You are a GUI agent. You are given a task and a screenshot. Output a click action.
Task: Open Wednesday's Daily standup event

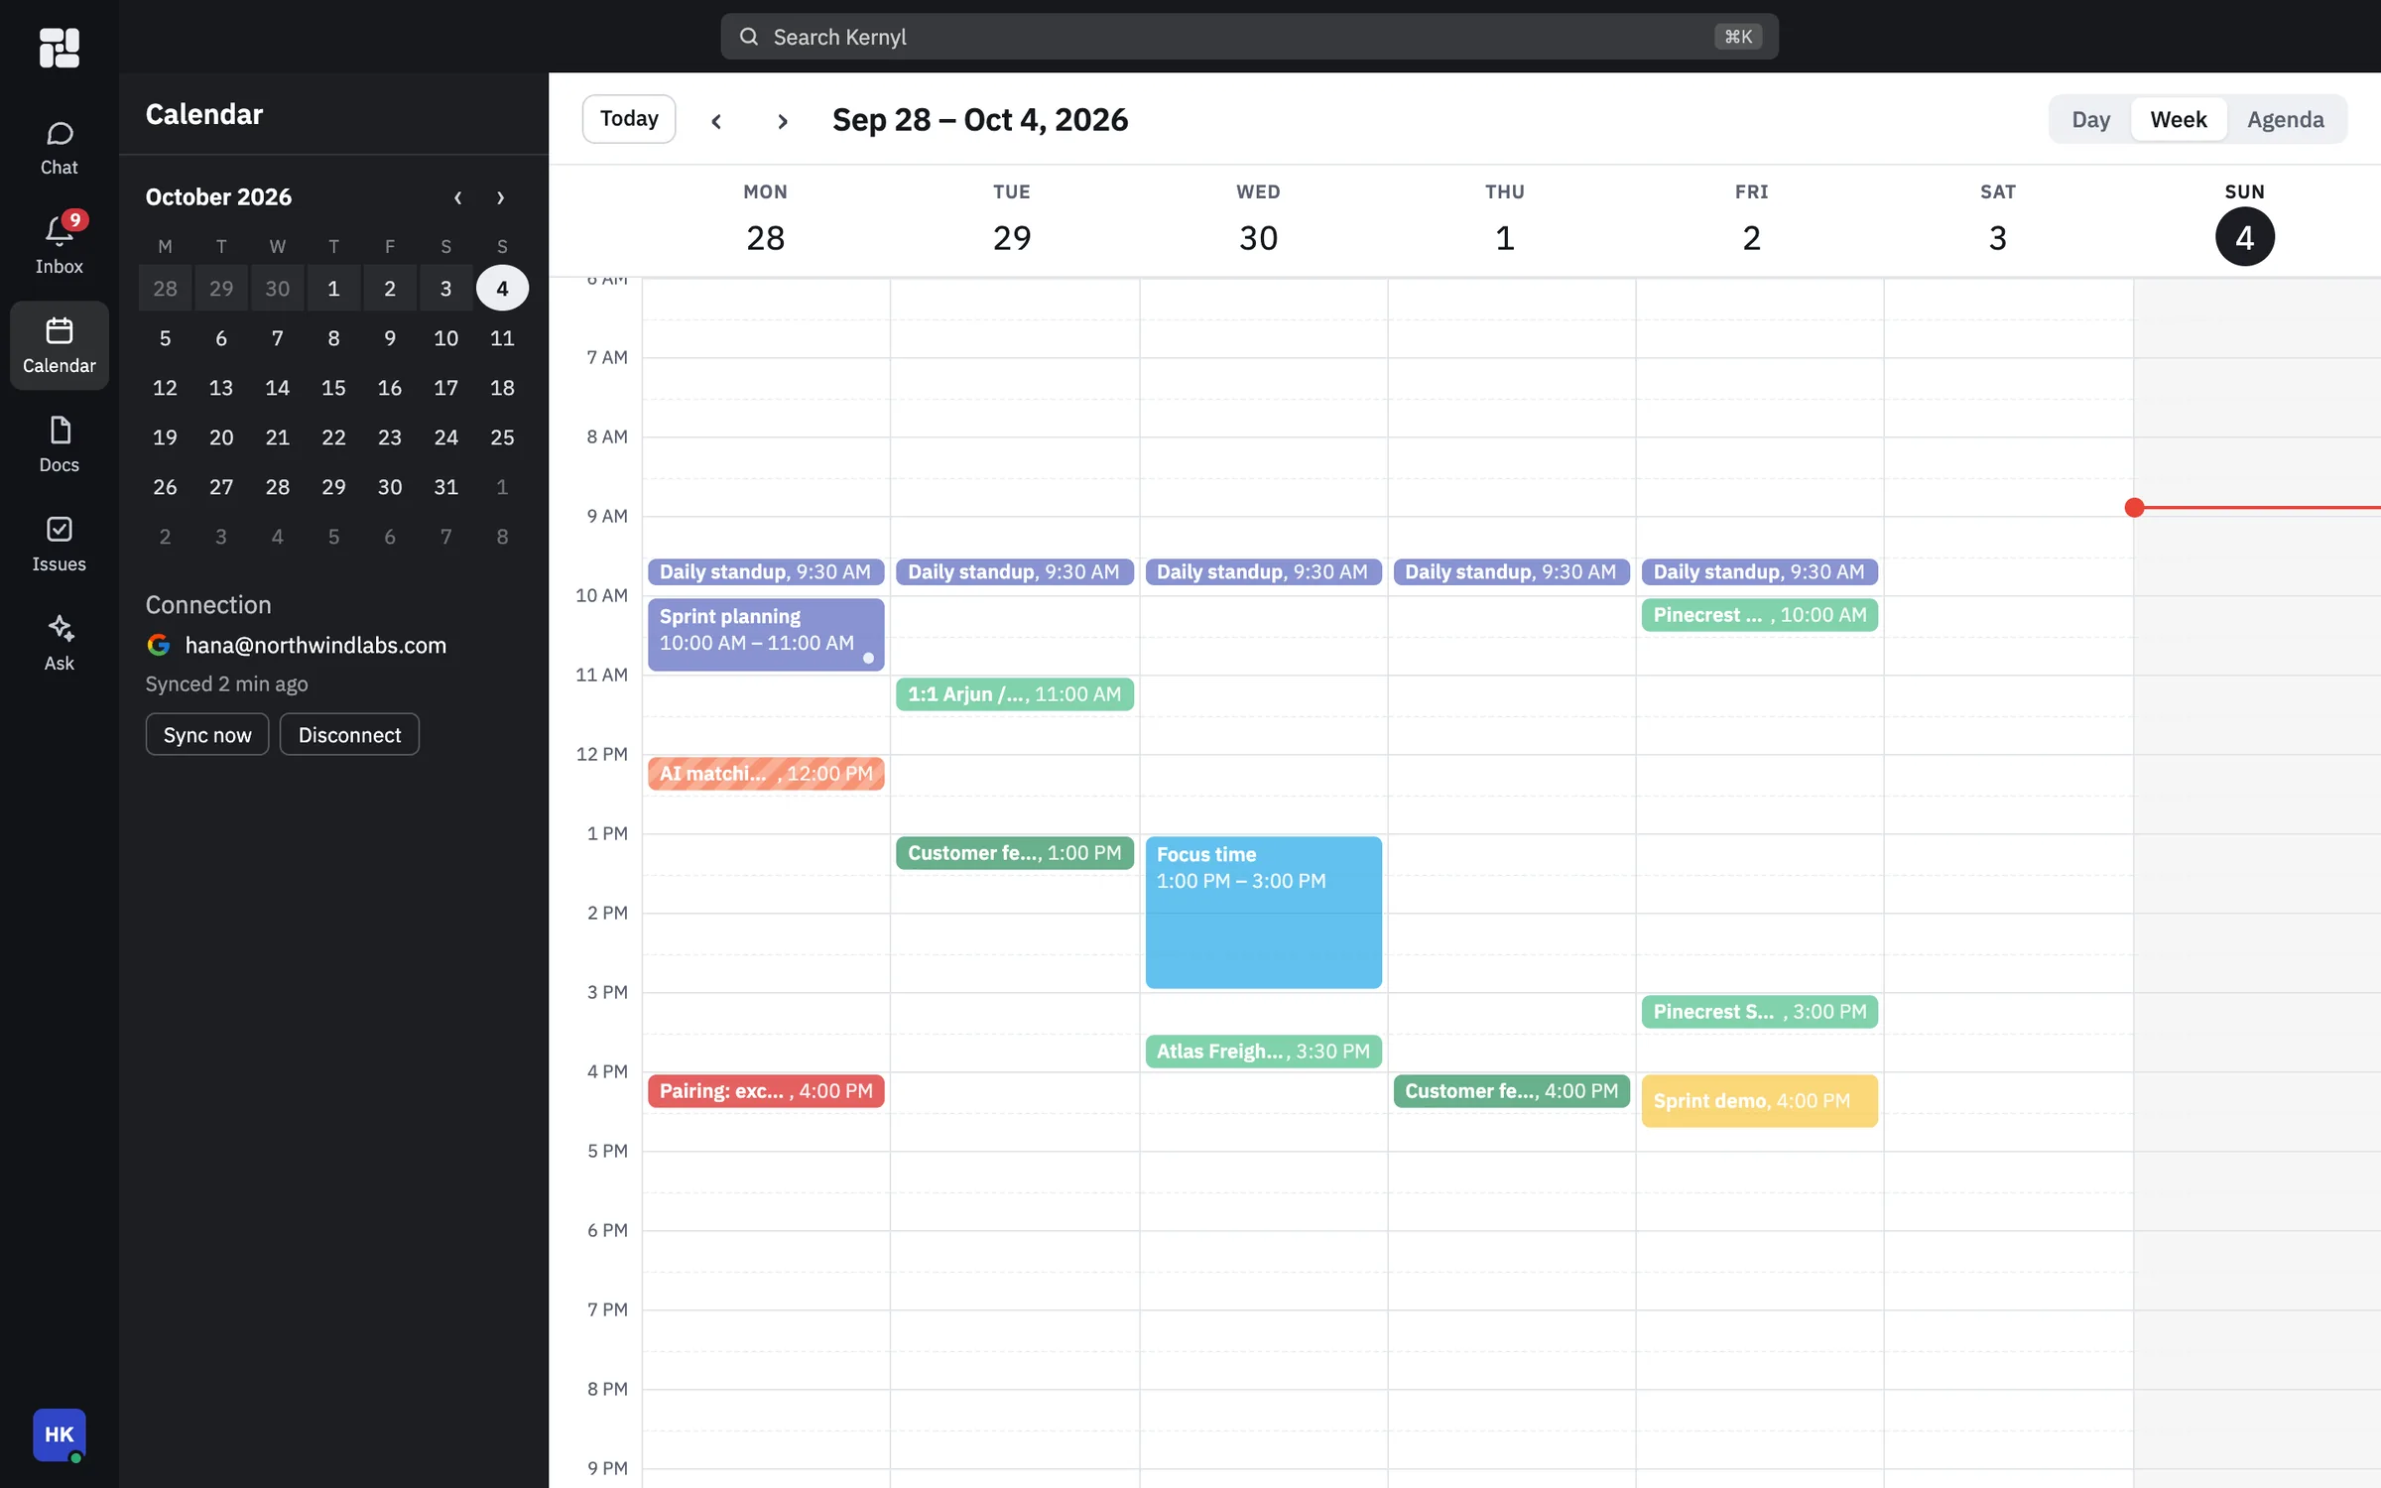click(1263, 572)
